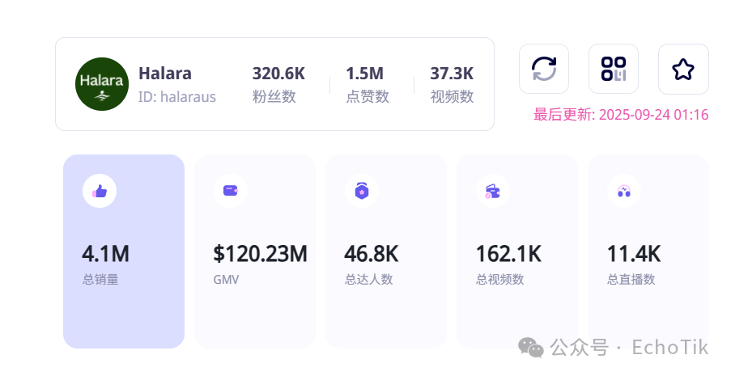Click the thumbs-up icon on sales card
The height and width of the screenshot is (376, 731).
[100, 191]
